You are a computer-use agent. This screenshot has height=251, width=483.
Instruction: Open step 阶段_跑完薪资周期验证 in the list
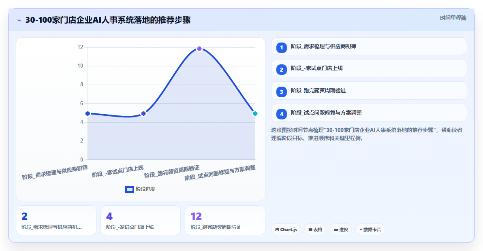tap(369, 90)
